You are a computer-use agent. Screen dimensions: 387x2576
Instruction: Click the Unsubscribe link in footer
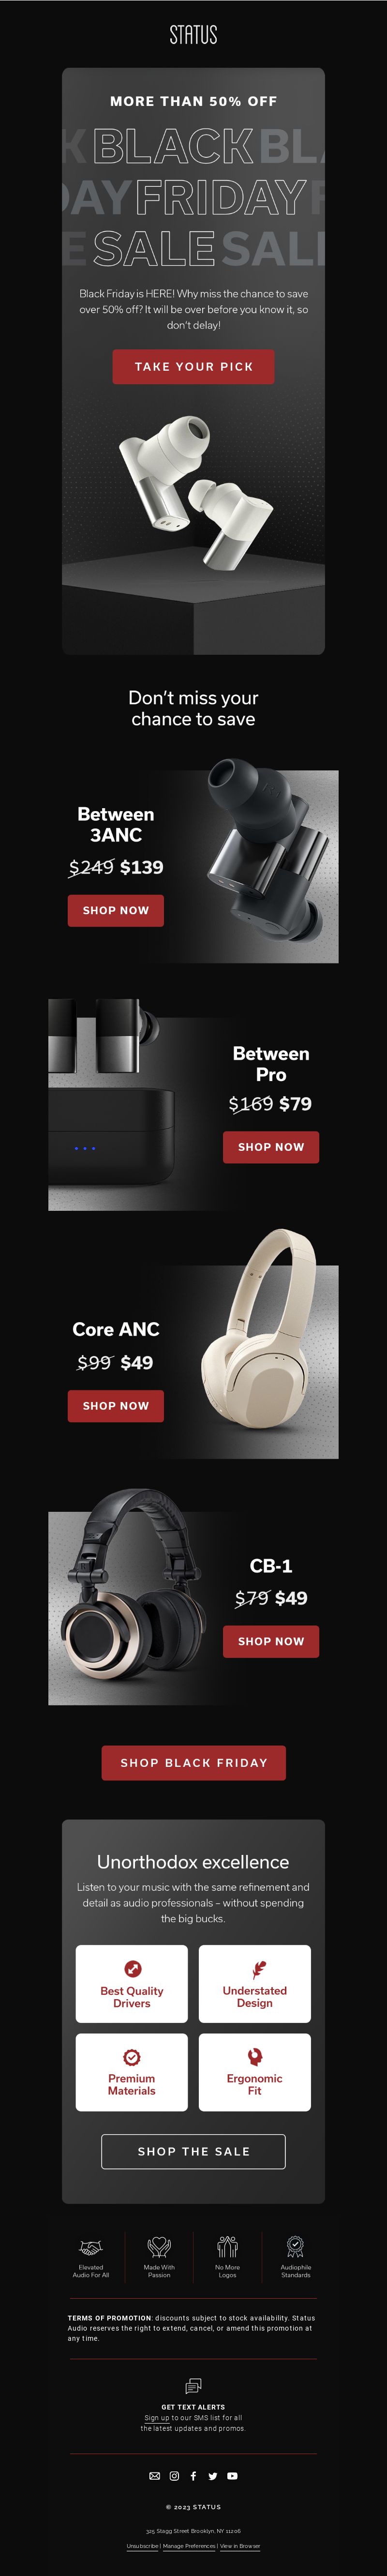click(142, 2546)
